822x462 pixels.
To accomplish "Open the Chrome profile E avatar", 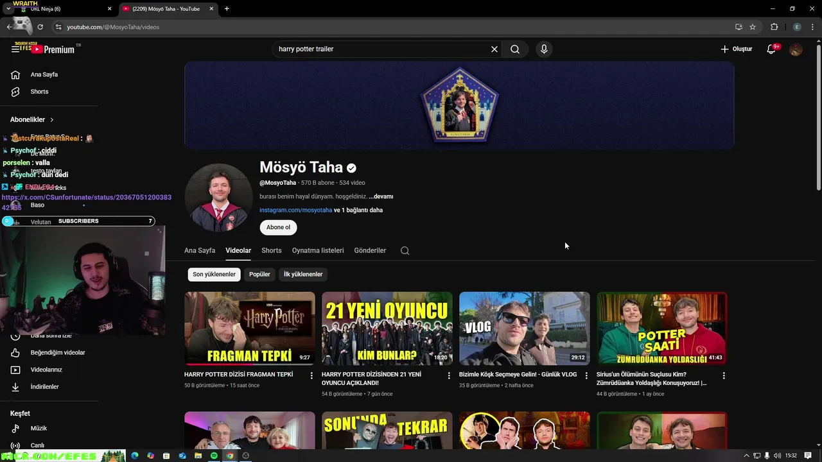I will point(797,27).
